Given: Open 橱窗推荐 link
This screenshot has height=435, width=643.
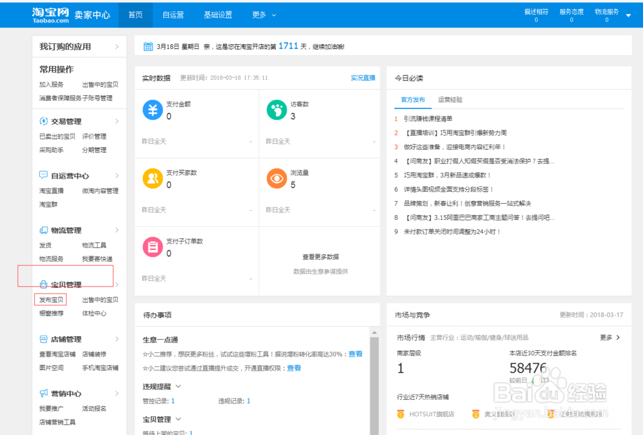Looking at the screenshot, I should coord(51,314).
